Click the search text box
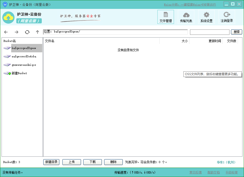This screenshot has width=244, height=177. pyautogui.click(x=210, y=32)
